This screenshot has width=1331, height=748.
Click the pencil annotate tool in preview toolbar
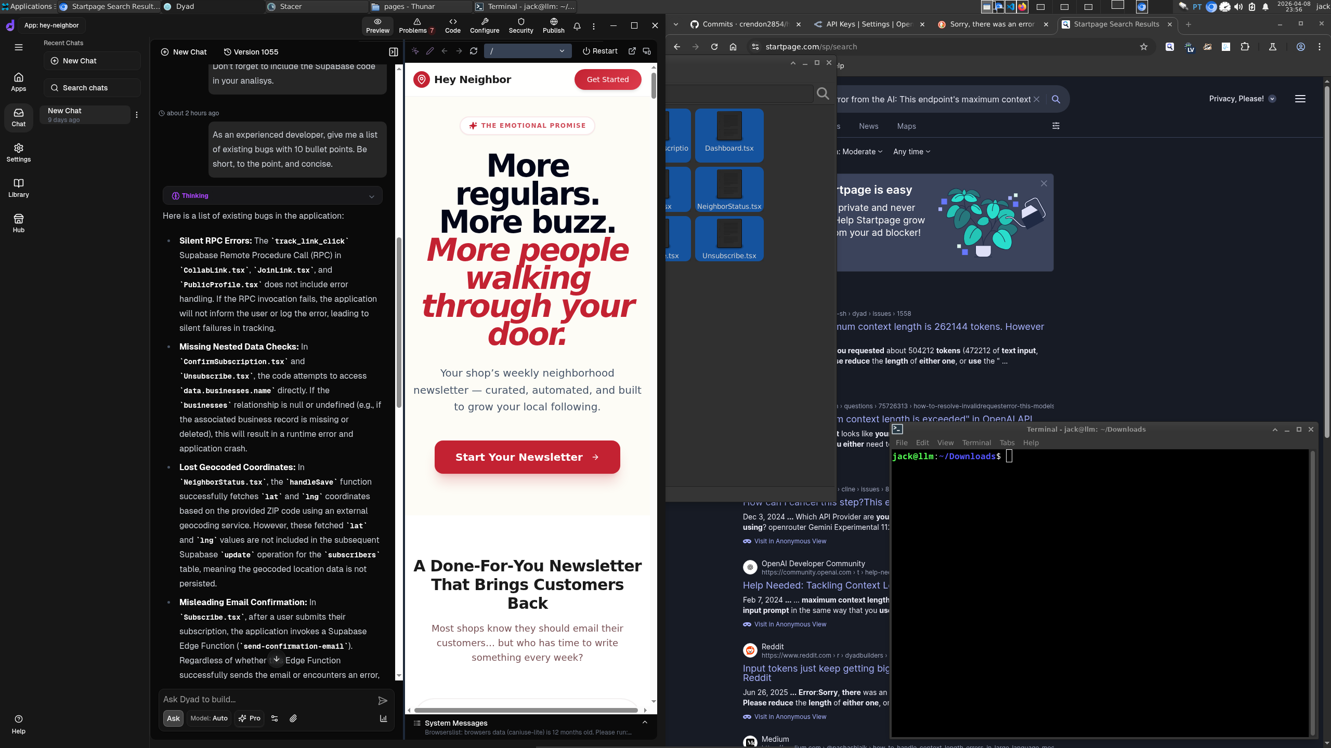[x=430, y=51]
